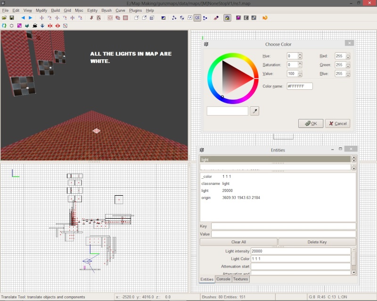Activate the scale tool
The width and height of the screenshot is (377, 301).
(x=190, y=18)
